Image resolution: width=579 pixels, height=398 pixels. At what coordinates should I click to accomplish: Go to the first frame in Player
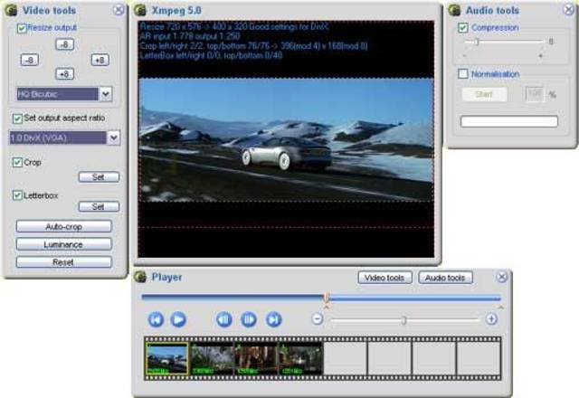[156, 319]
